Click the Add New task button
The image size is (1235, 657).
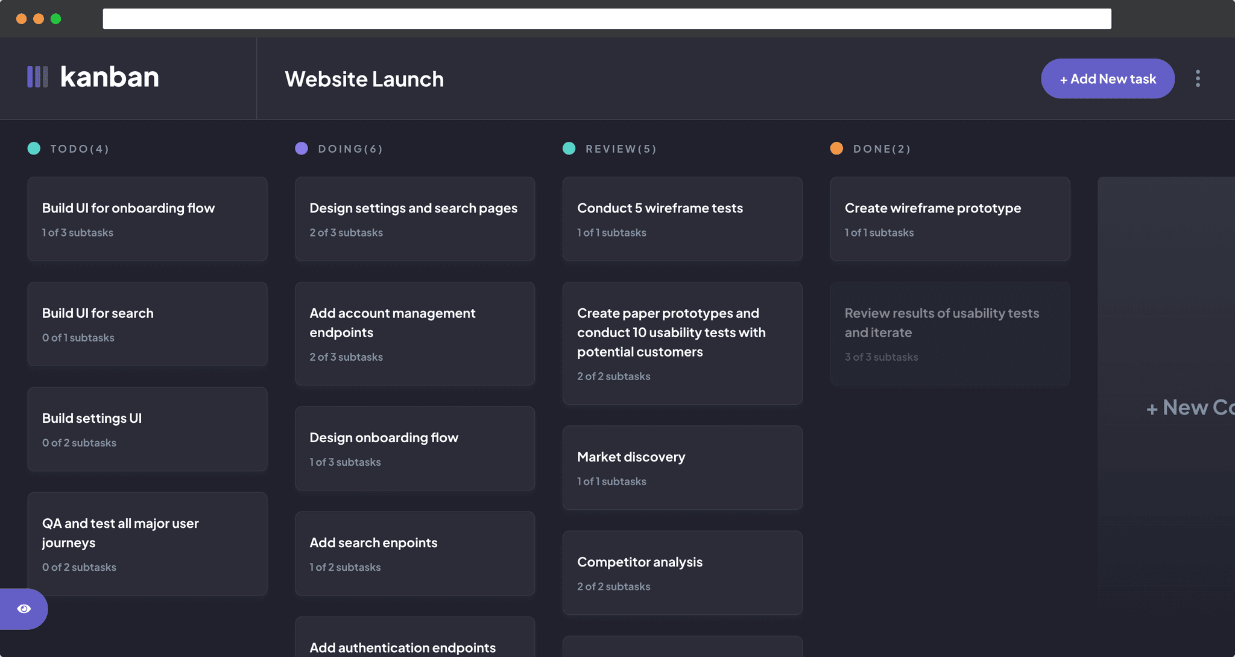[x=1107, y=78]
